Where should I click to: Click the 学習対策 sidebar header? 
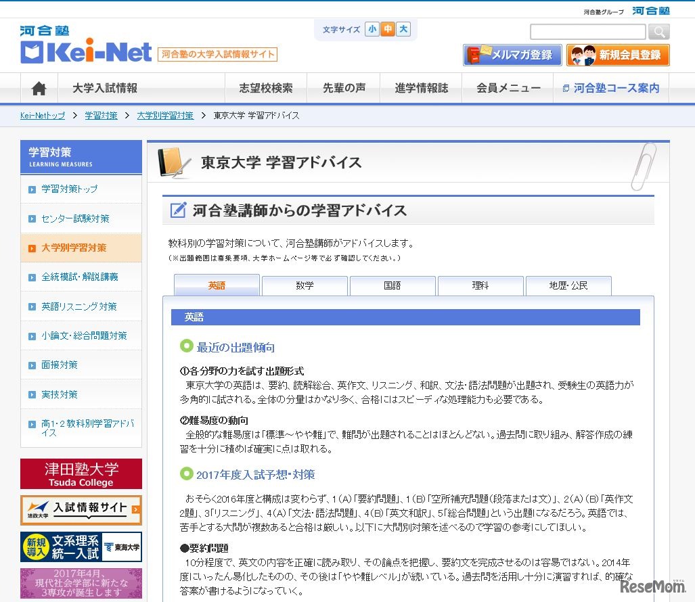pyautogui.click(x=81, y=157)
